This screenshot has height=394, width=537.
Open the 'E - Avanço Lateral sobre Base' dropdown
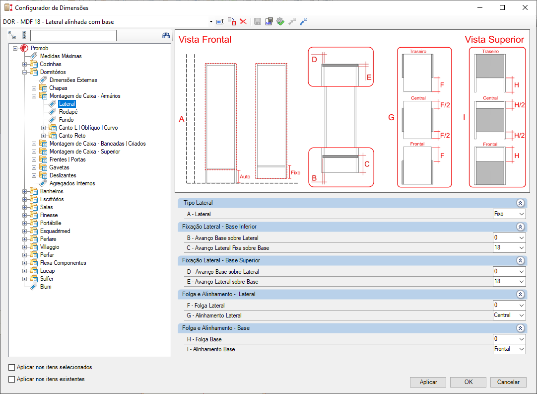pyautogui.click(x=509, y=282)
